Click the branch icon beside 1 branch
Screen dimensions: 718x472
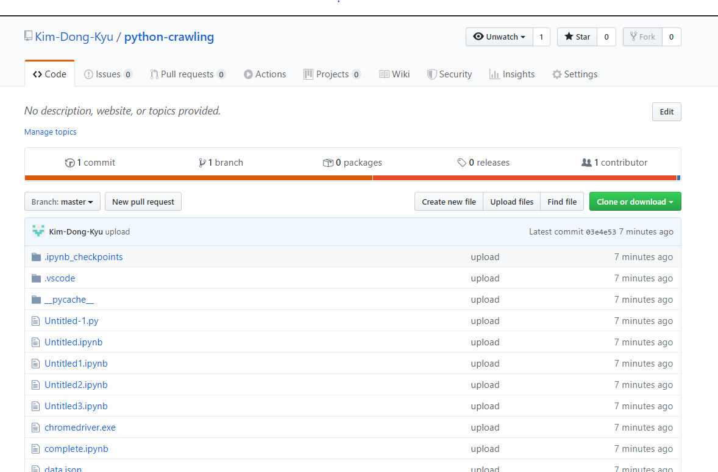tap(202, 163)
